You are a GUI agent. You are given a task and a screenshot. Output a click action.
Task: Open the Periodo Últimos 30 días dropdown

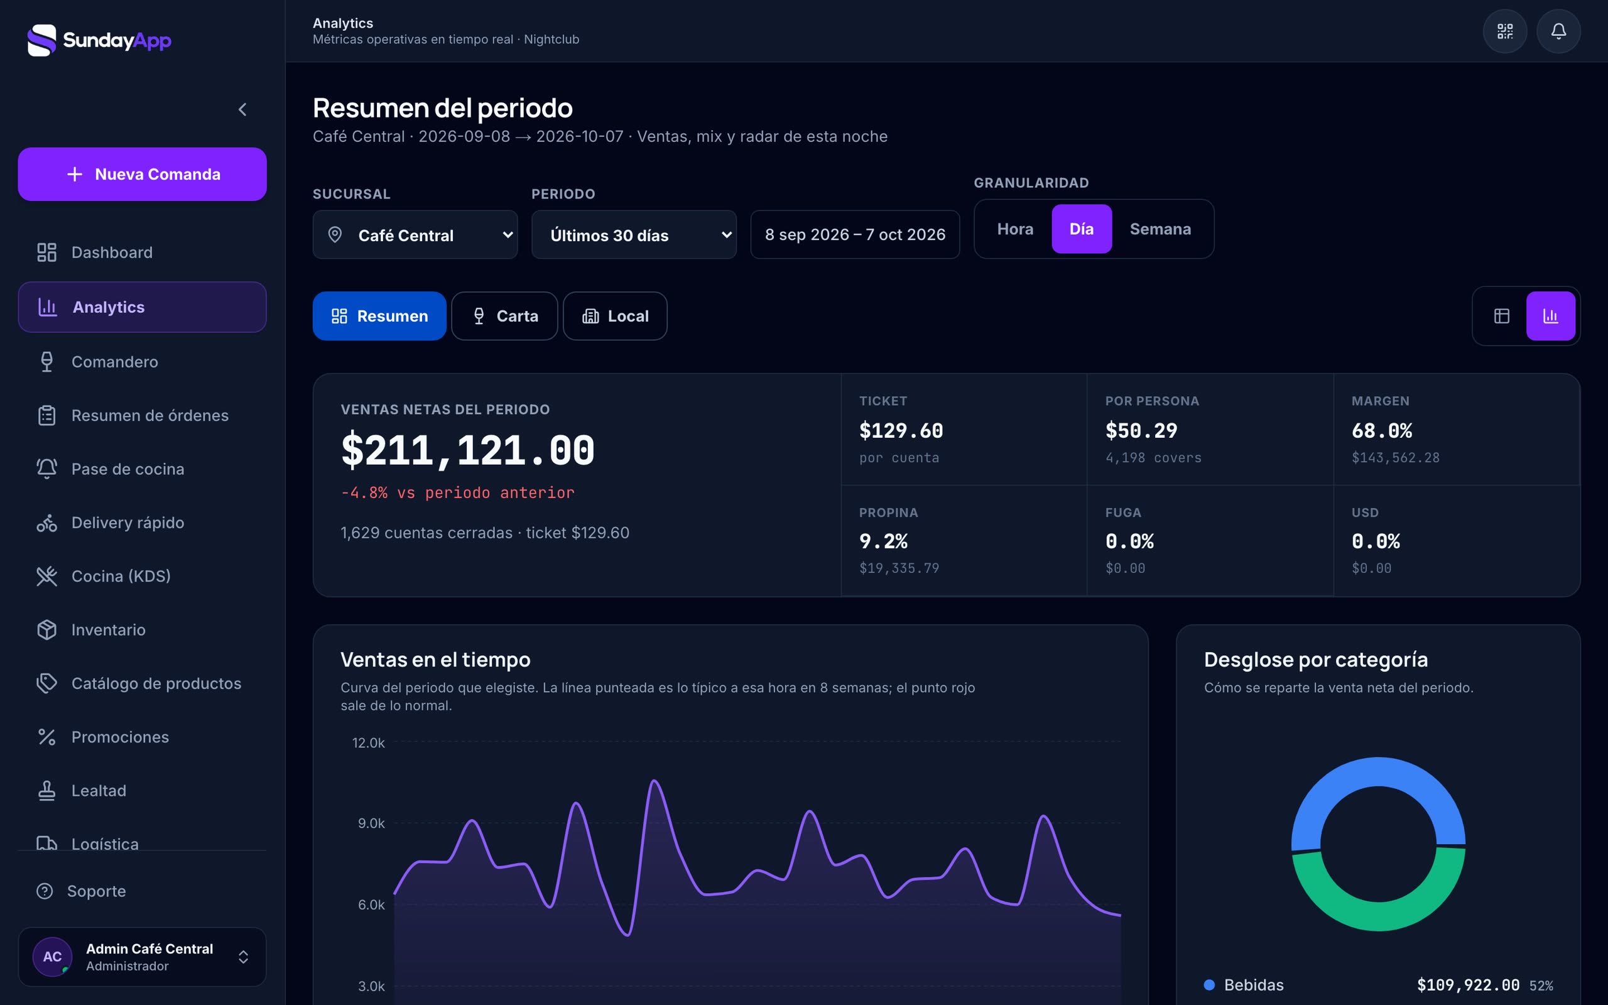pos(634,235)
